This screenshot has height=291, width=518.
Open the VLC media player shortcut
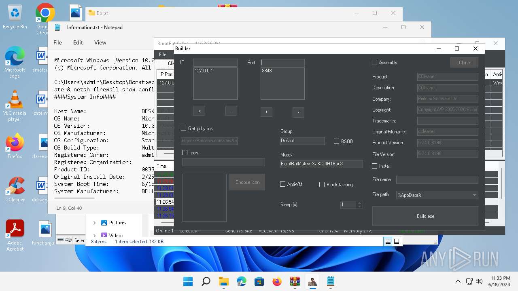click(x=15, y=106)
